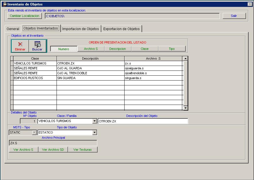Sort the listing by Descripcion

click(x=118, y=49)
